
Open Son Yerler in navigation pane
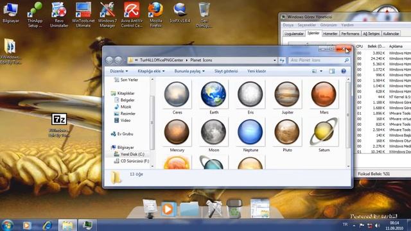pyautogui.click(x=127, y=80)
